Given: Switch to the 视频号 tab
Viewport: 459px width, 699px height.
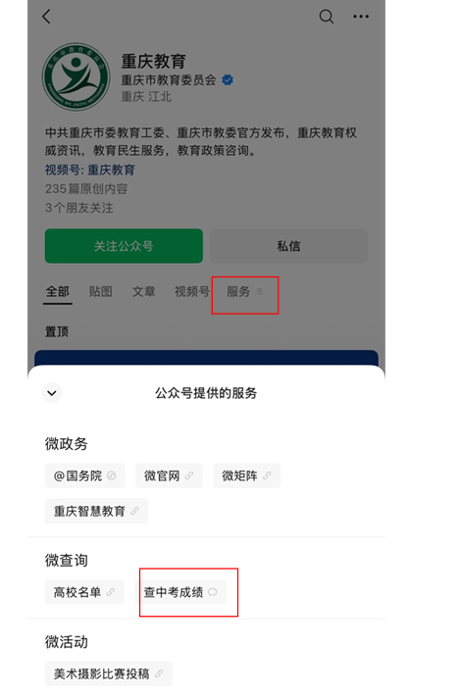Looking at the screenshot, I should (192, 291).
